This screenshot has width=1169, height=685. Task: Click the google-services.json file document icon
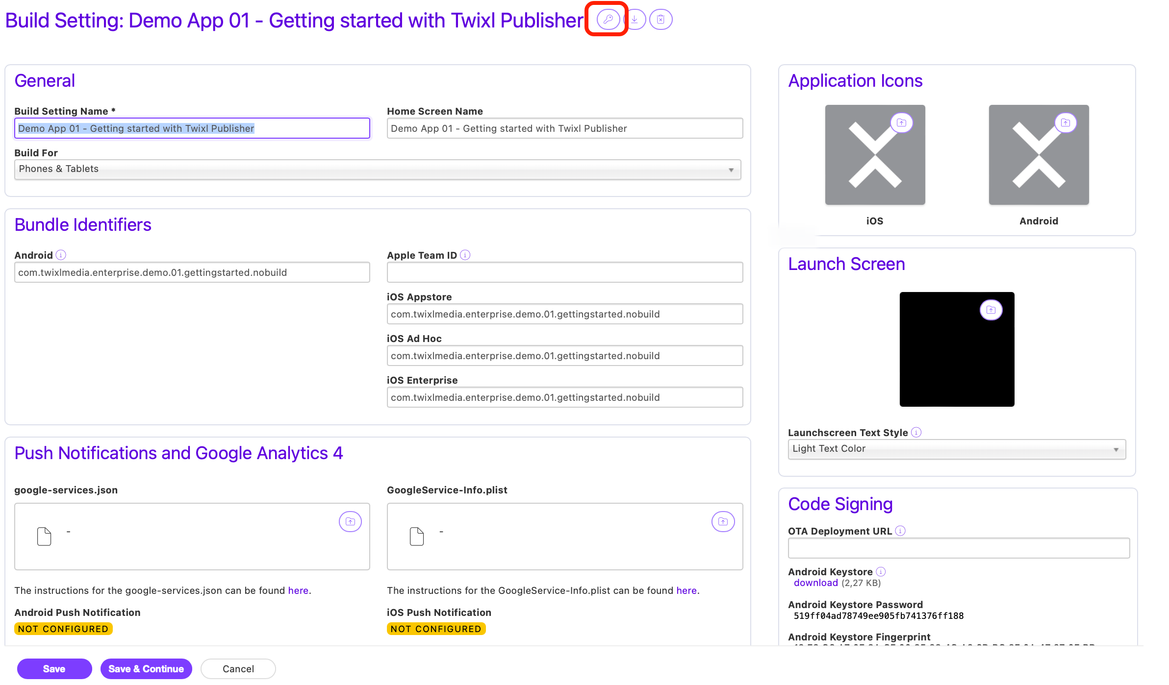pyautogui.click(x=44, y=537)
